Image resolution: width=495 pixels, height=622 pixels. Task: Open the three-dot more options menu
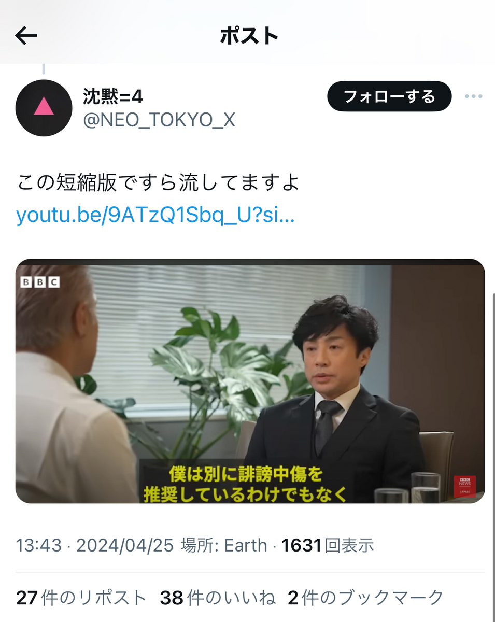[x=473, y=96]
